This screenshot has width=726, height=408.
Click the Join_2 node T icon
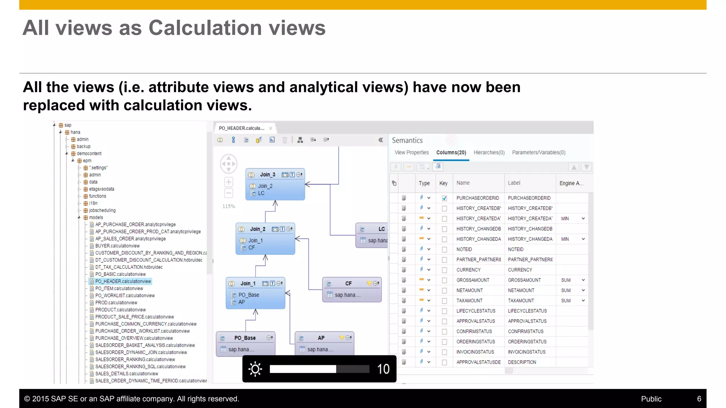click(x=283, y=229)
